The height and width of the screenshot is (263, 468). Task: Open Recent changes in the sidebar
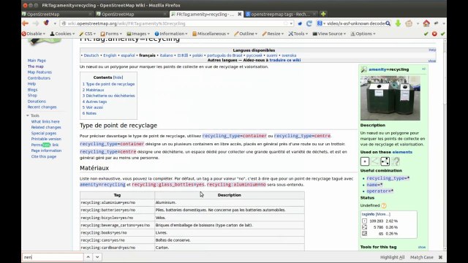pos(42,107)
